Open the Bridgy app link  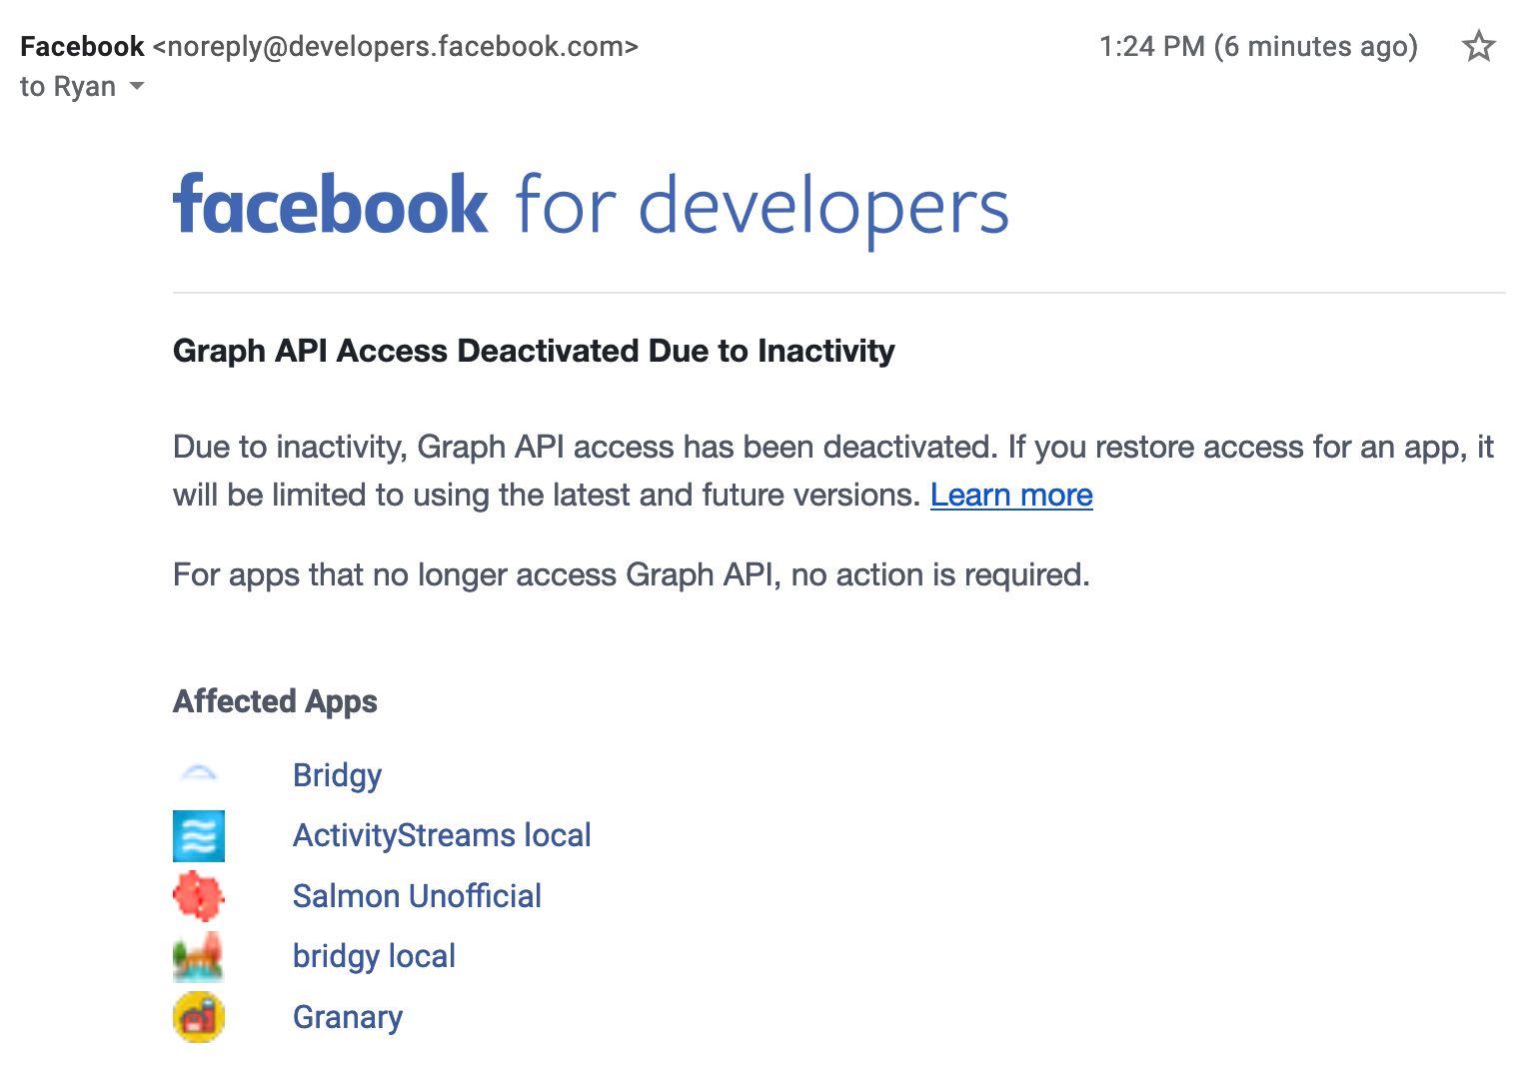point(337,775)
